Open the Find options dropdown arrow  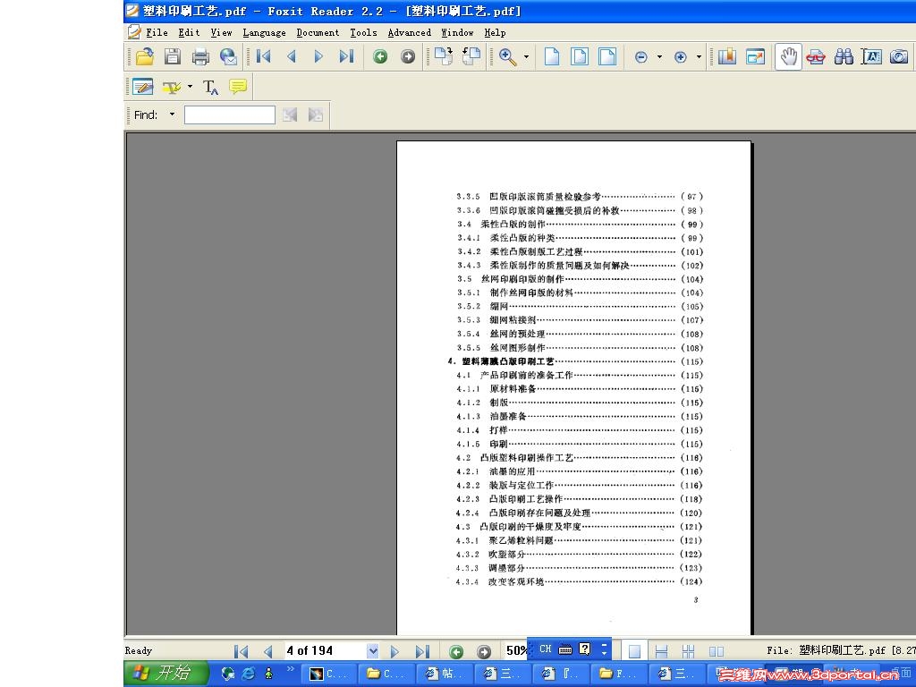tap(172, 114)
